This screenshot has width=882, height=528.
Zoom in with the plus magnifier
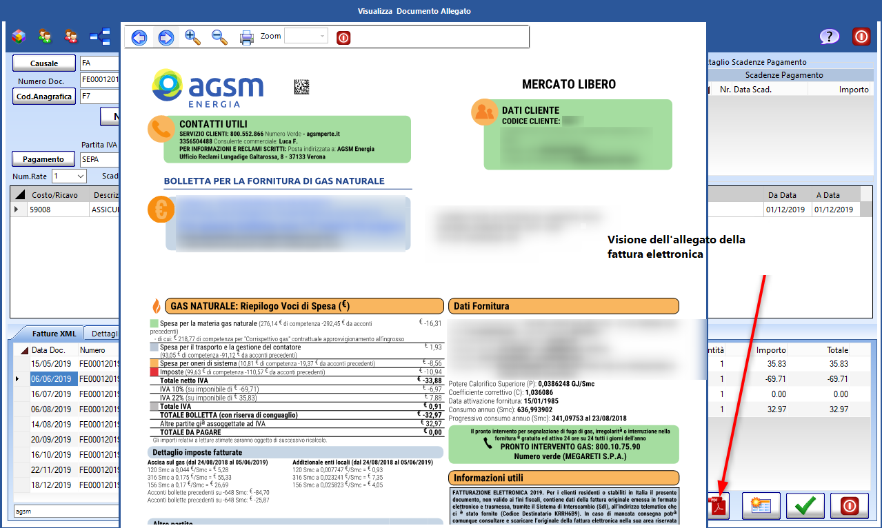pyautogui.click(x=193, y=37)
